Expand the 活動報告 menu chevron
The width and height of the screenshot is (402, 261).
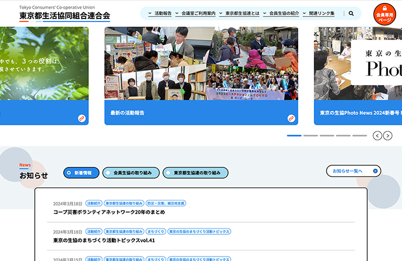[150, 13]
